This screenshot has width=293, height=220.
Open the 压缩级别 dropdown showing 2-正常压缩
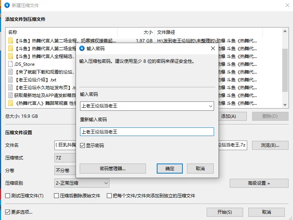pos(106,183)
